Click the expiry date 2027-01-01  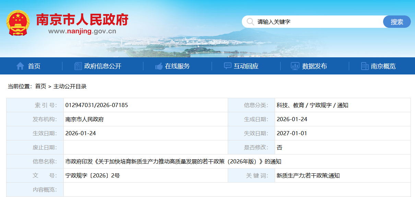[x=292, y=134]
